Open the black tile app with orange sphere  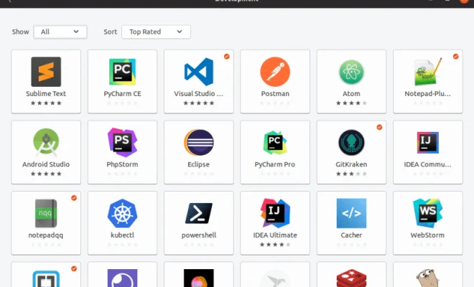coord(199,278)
